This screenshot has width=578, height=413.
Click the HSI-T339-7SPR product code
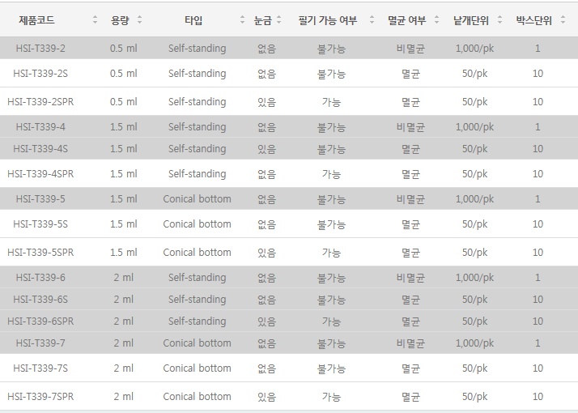click(x=40, y=397)
